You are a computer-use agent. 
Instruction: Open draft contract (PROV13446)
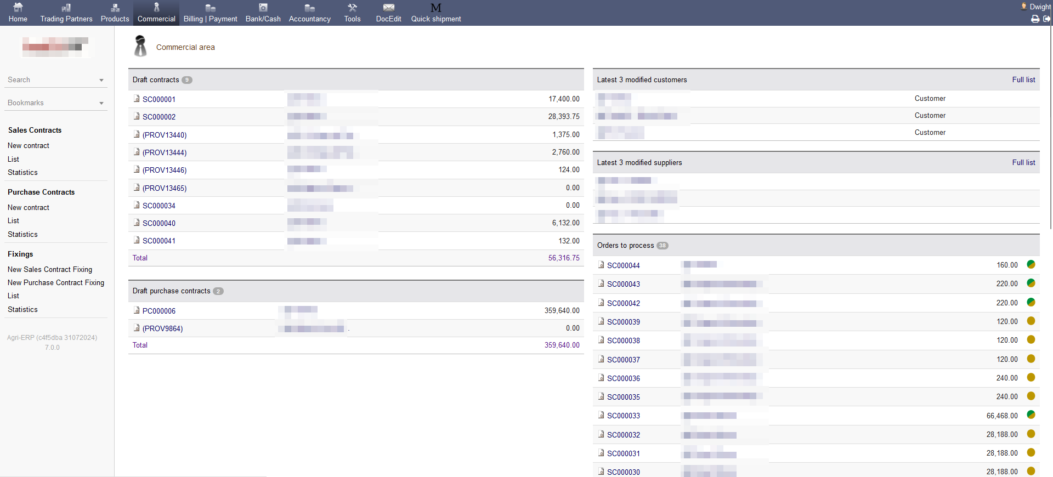click(x=165, y=170)
